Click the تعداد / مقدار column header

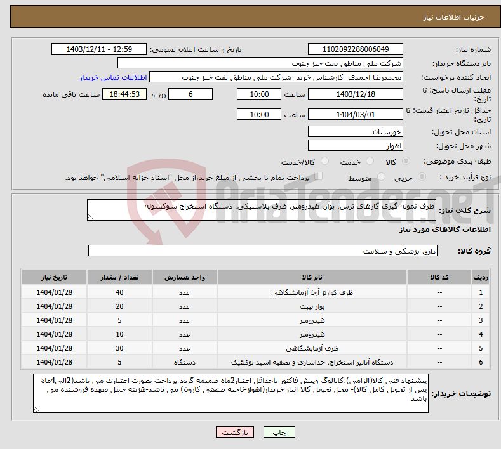click(119, 277)
